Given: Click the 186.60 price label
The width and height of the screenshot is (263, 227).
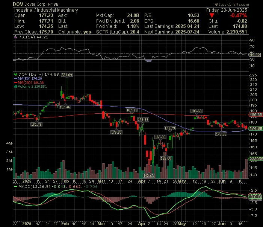Looking at the screenshot, I should (196, 111).
